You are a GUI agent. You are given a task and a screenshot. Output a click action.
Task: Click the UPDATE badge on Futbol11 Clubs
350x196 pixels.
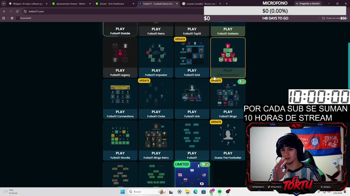[144, 81]
